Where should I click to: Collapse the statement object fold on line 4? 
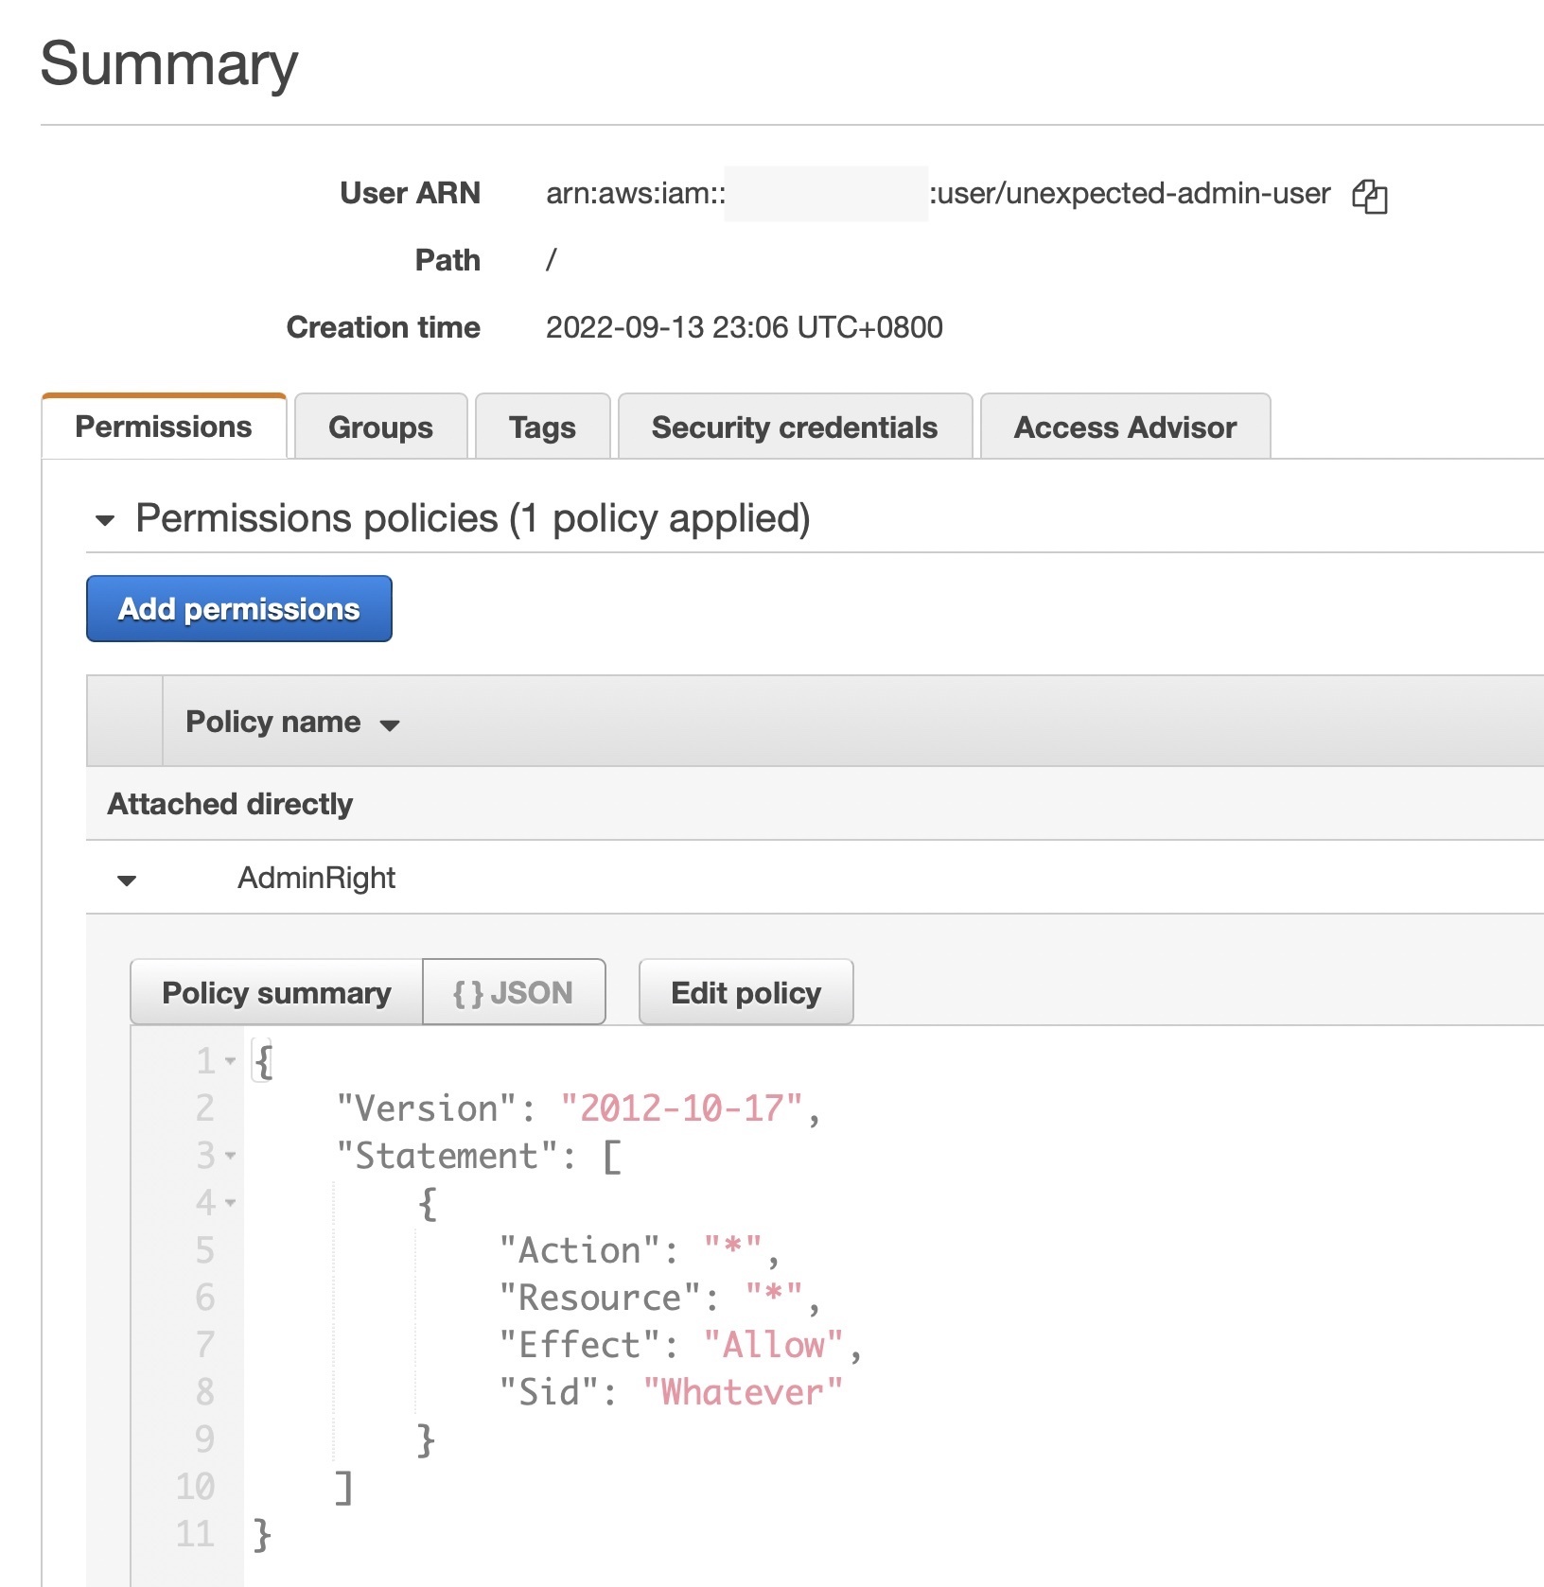tap(229, 1203)
